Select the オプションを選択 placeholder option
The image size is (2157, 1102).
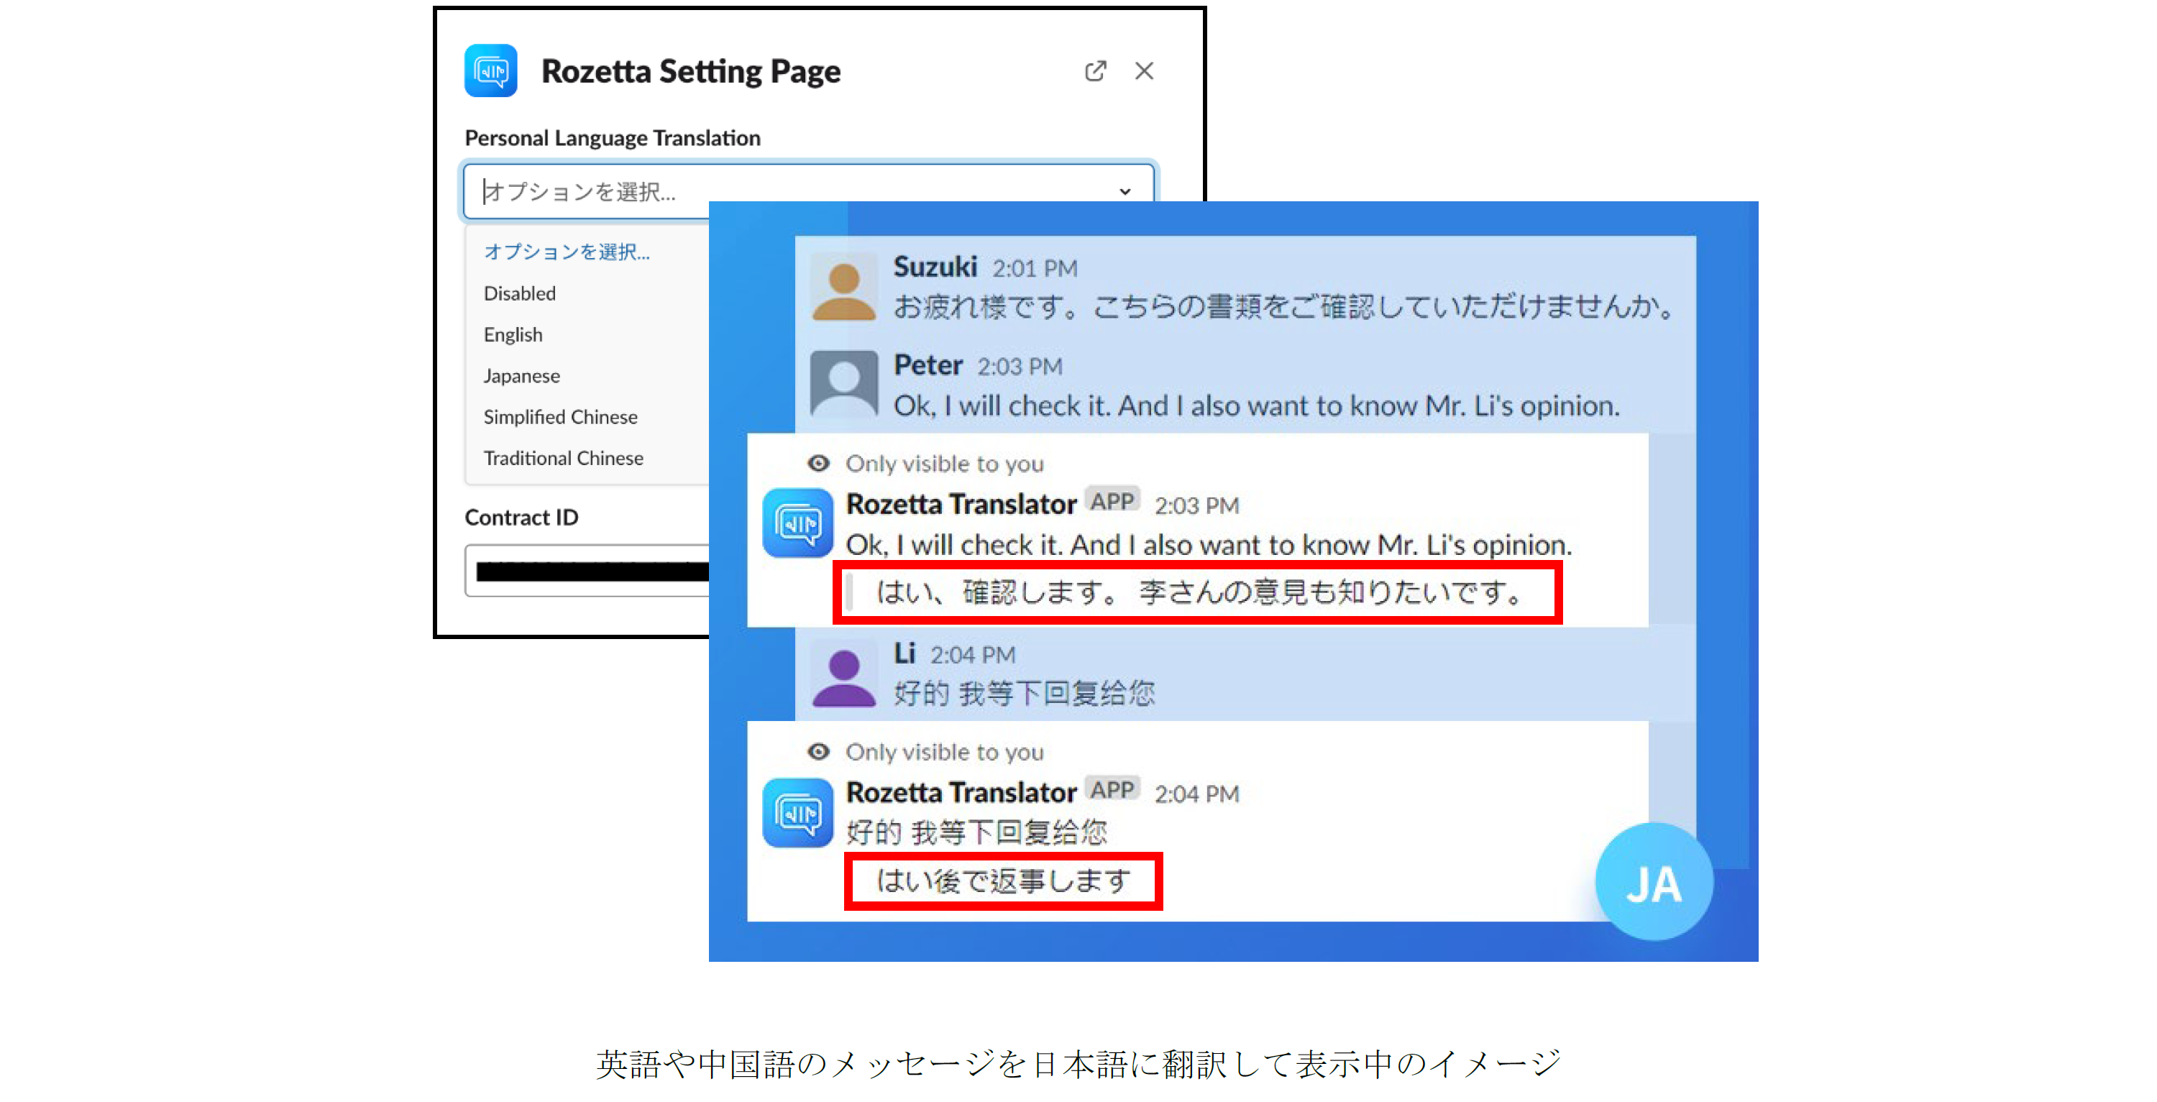point(567,252)
